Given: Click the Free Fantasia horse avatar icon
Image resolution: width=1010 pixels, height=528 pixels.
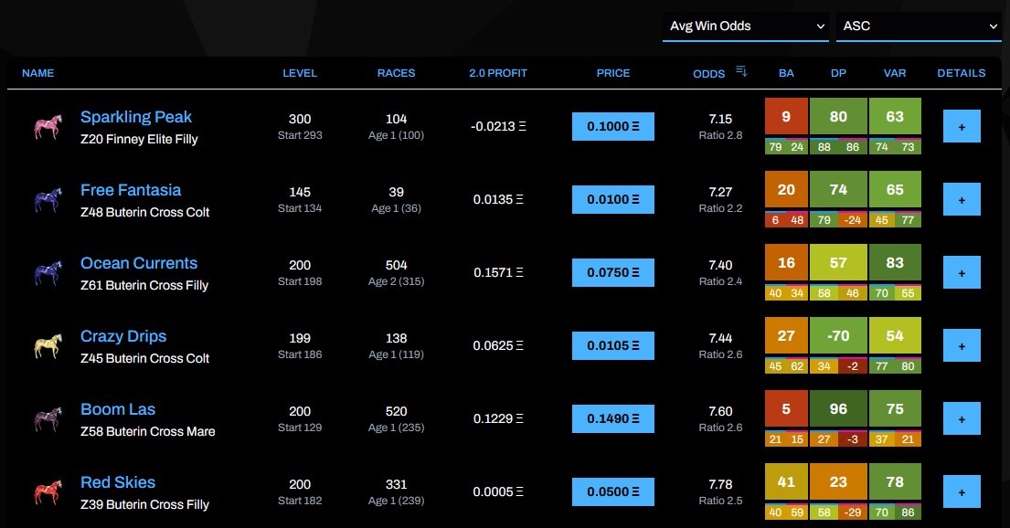Looking at the screenshot, I should (x=47, y=199).
